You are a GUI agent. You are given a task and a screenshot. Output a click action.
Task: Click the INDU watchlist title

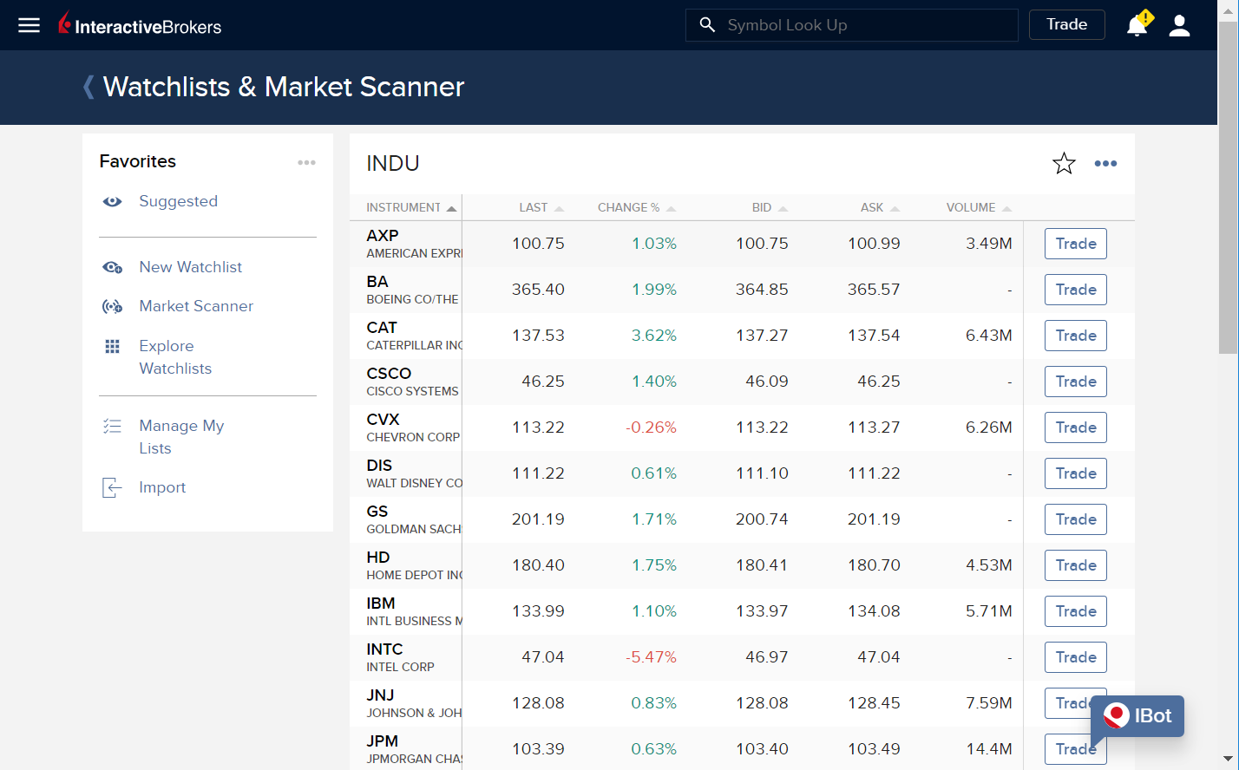click(393, 163)
